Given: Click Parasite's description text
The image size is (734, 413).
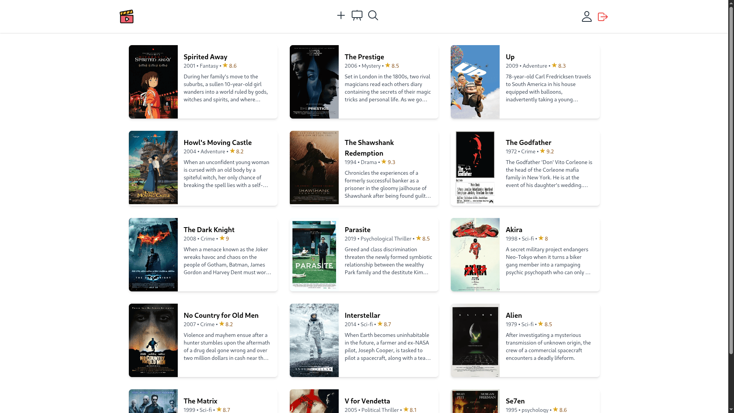Looking at the screenshot, I should pos(388,261).
